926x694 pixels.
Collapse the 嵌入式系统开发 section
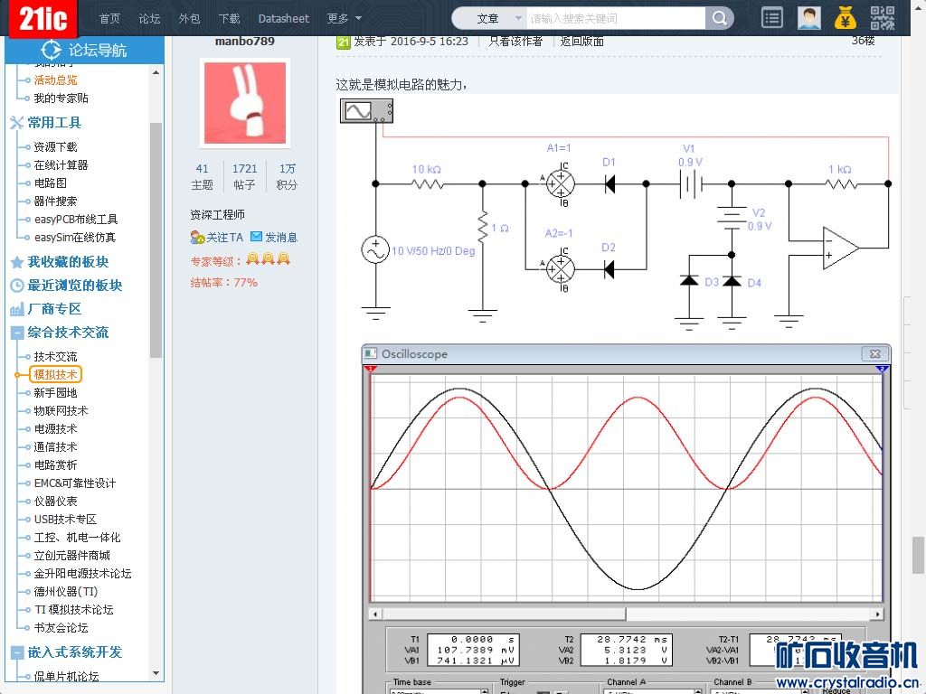(17, 652)
